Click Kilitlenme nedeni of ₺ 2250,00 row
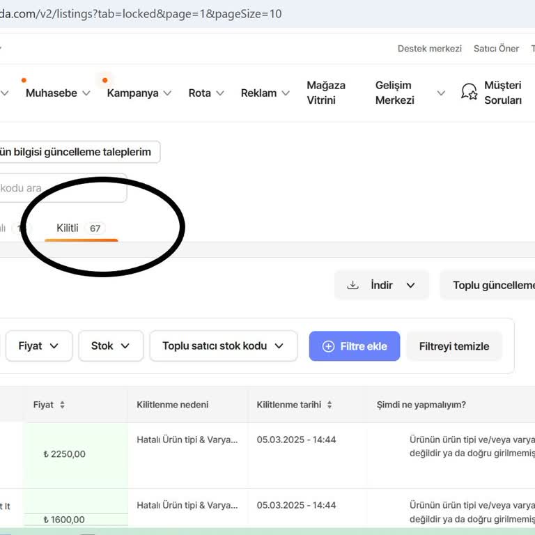 187,440
